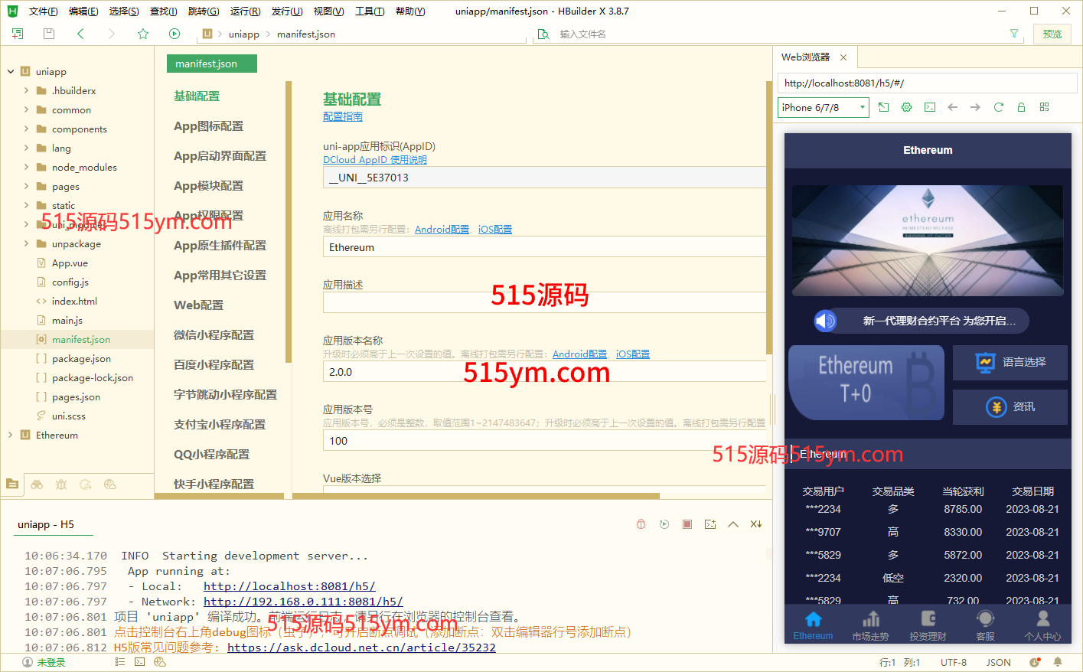Toggle the lock icon in browser toolbar
The image size is (1083, 672).
(x=1021, y=107)
